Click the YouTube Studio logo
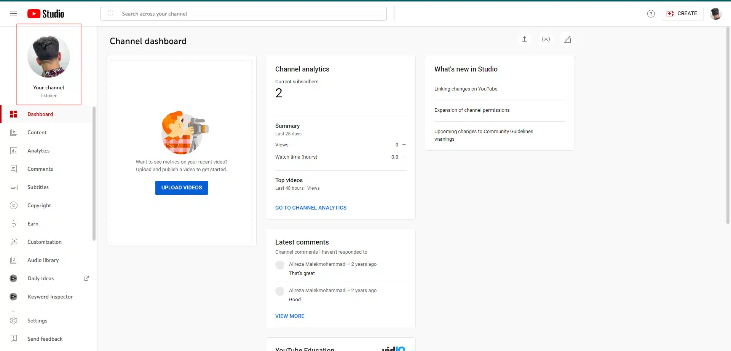Screen dimensions: 731x351 (46, 14)
